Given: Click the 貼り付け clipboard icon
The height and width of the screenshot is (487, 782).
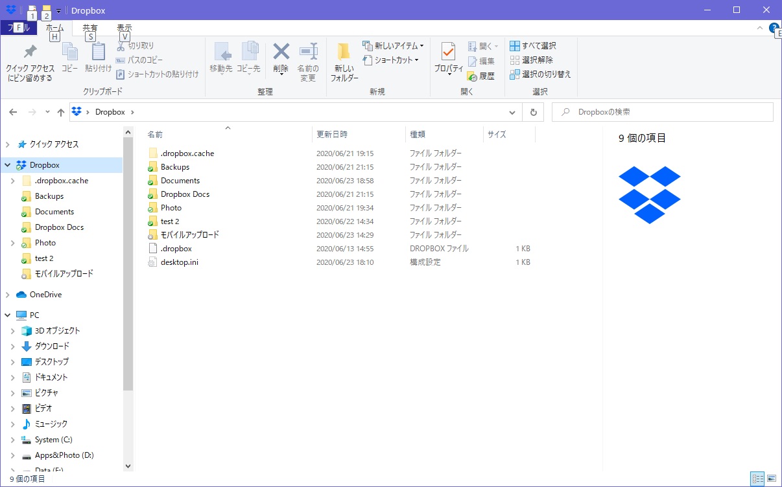Looking at the screenshot, I should tap(98, 52).
